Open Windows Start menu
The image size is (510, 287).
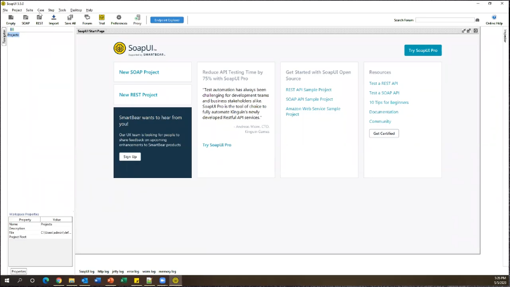[x=6, y=281]
